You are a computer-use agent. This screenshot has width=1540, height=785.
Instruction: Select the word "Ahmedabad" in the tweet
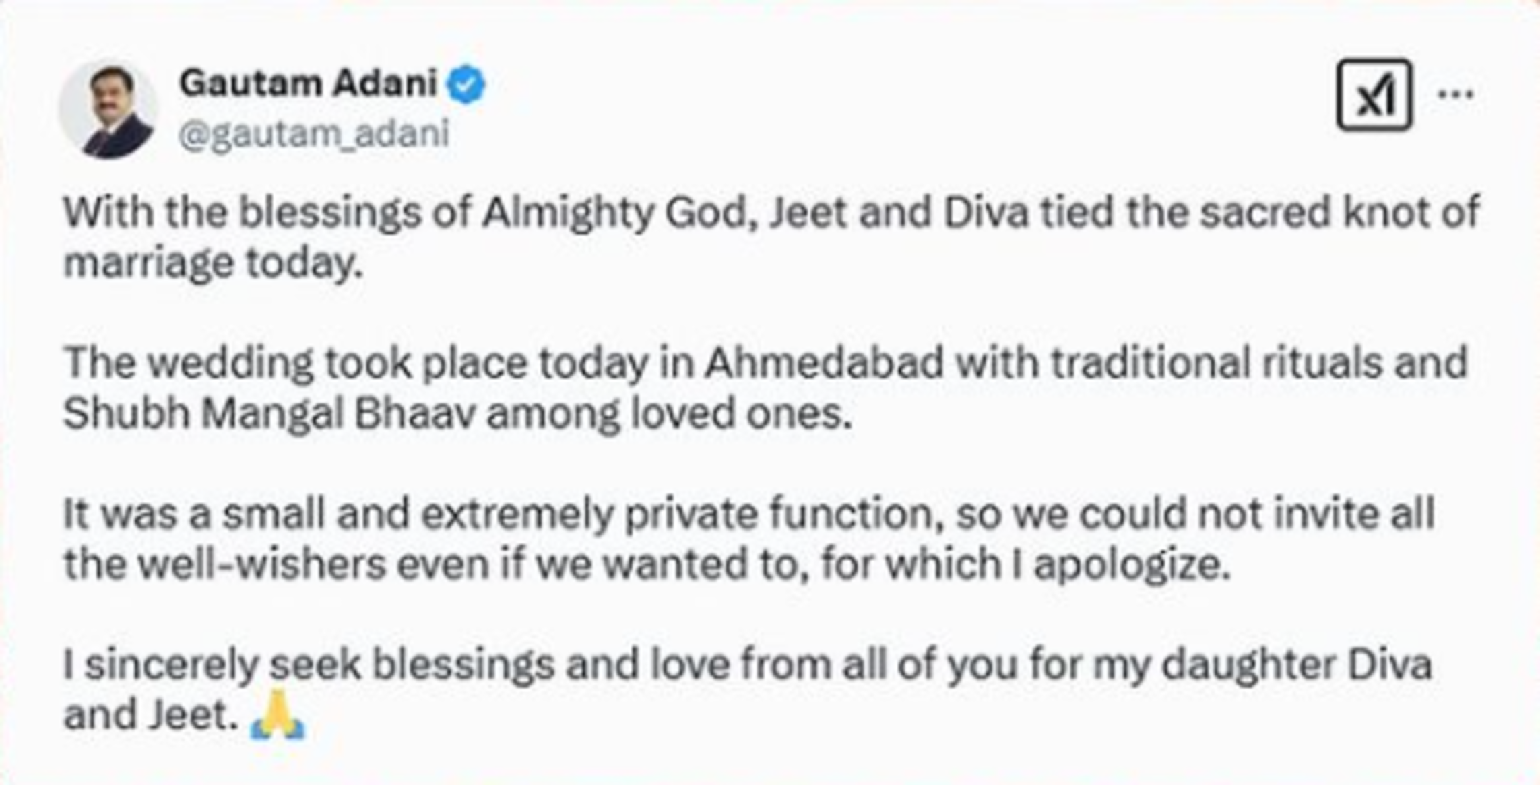pyautogui.click(x=825, y=363)
